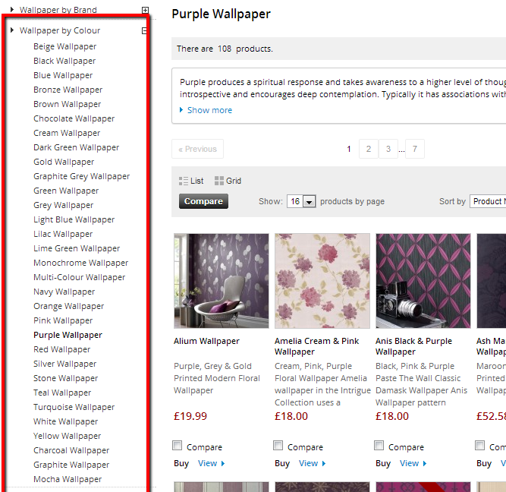Click the arrow beside Alium Wallpaper View link
The width and height of the screenshot is (506, 492).
pyautogui.click(x=223, y=464)
